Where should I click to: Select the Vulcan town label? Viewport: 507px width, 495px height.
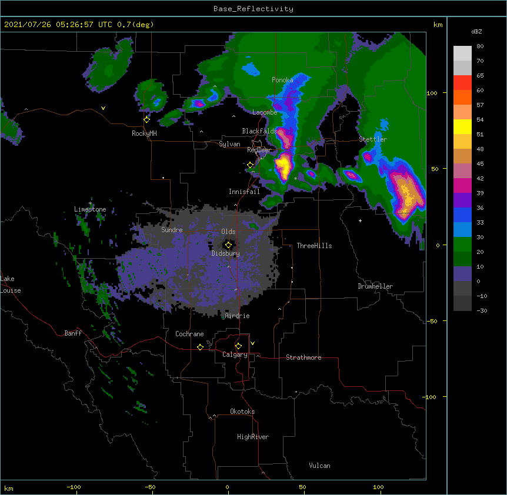(x=319, y=466)
